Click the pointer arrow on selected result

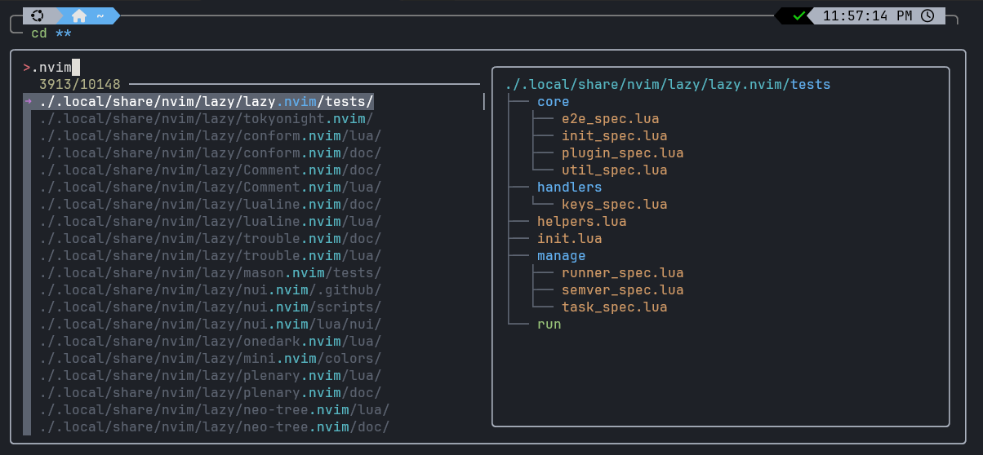click(27, 102)
